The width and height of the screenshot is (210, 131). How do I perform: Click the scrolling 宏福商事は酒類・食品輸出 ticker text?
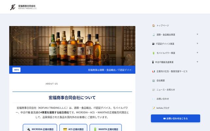pyautogui.click(x=110, y=70)
